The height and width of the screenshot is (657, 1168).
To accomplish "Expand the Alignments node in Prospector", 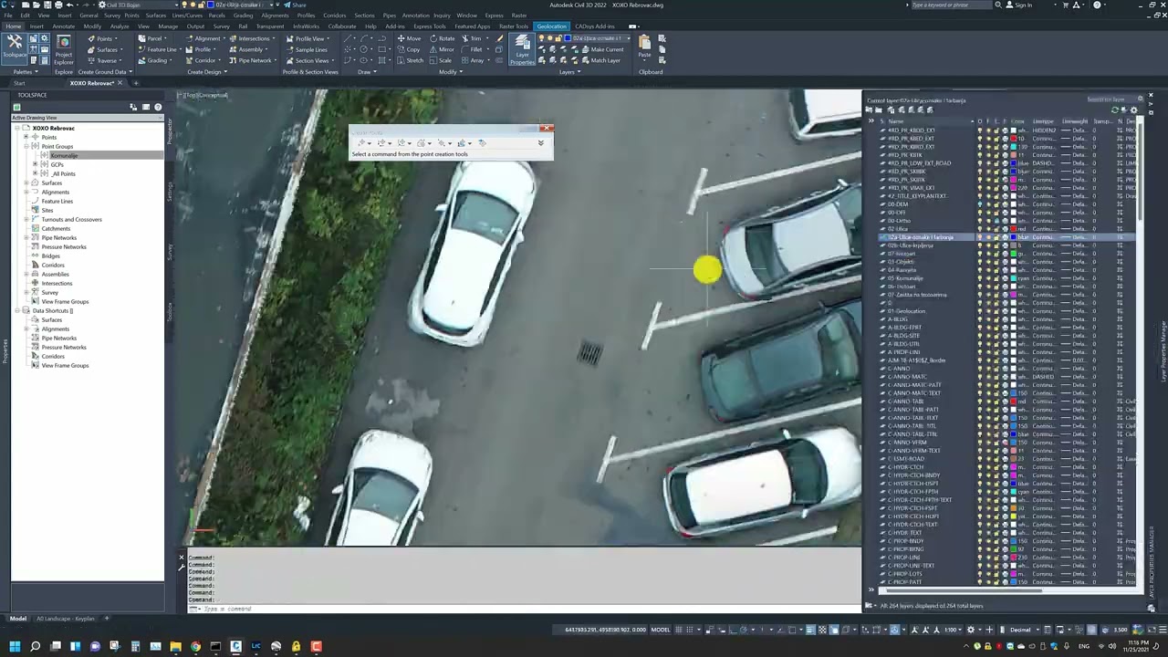I will (x=26, y=192).
